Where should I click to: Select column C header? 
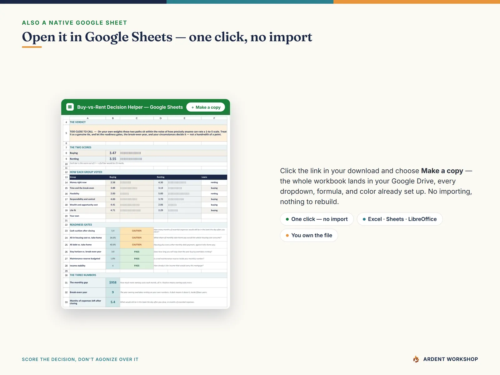137,118
